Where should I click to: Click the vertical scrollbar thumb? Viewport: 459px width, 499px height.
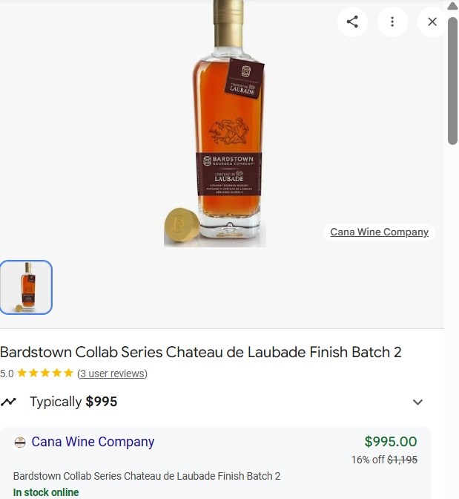(x=452, y=81)
